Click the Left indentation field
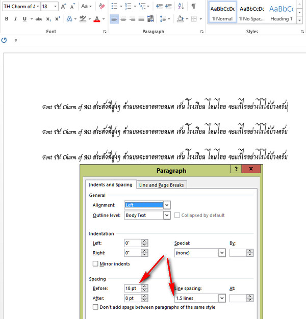306x319 pixels. pos(133,243)
